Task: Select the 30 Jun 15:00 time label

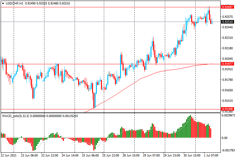Action: 192,155
